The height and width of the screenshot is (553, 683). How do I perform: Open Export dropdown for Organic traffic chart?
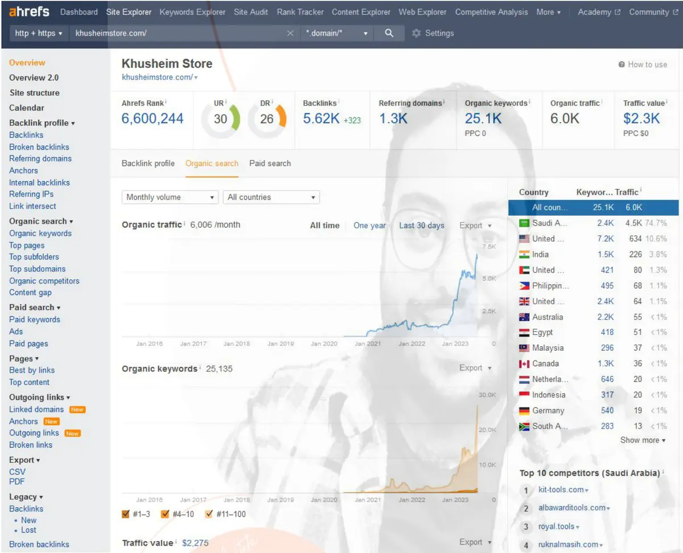point(476,226)
